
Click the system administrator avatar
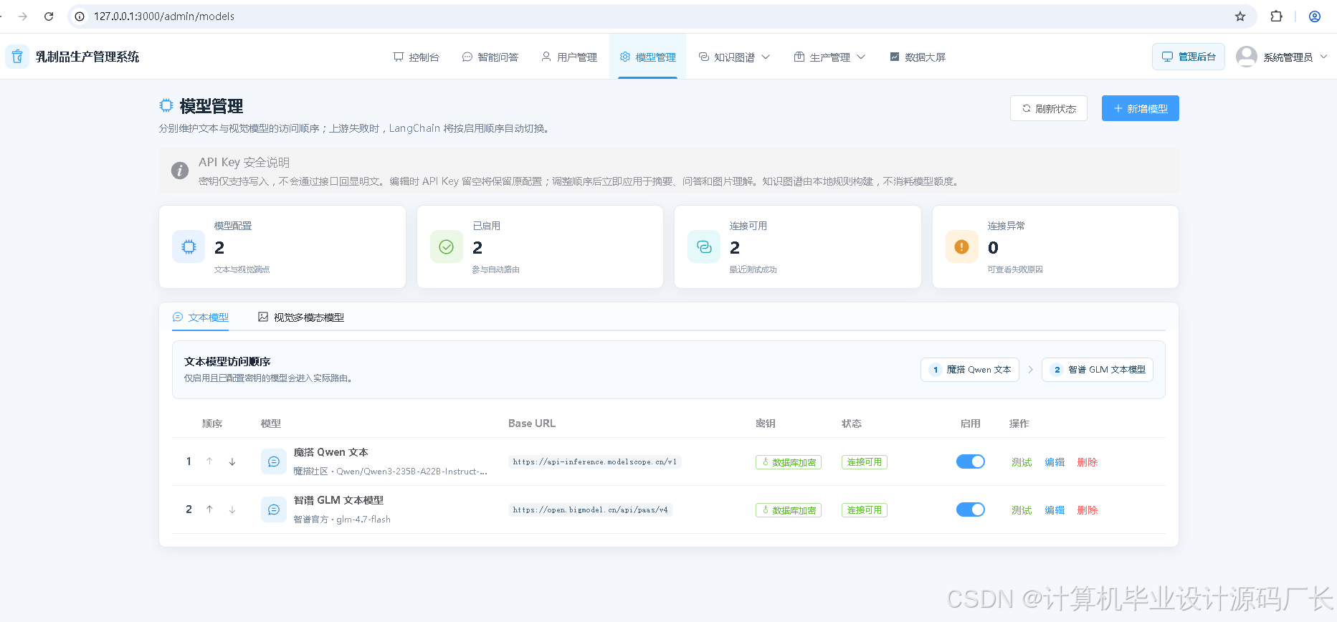[1247, 57]
